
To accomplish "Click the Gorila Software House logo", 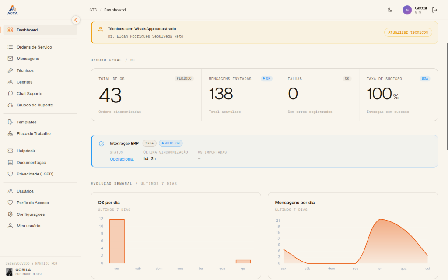I will pyautogui.click(x=10, y=272).
